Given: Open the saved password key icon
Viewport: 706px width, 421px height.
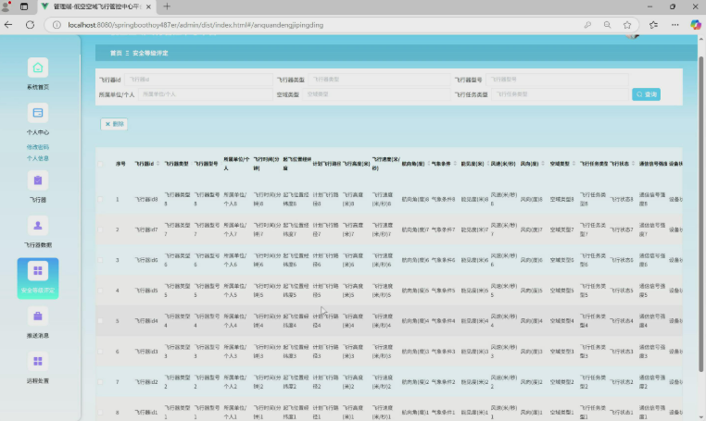Looking at the screenshot, I should tap(587, 25).
